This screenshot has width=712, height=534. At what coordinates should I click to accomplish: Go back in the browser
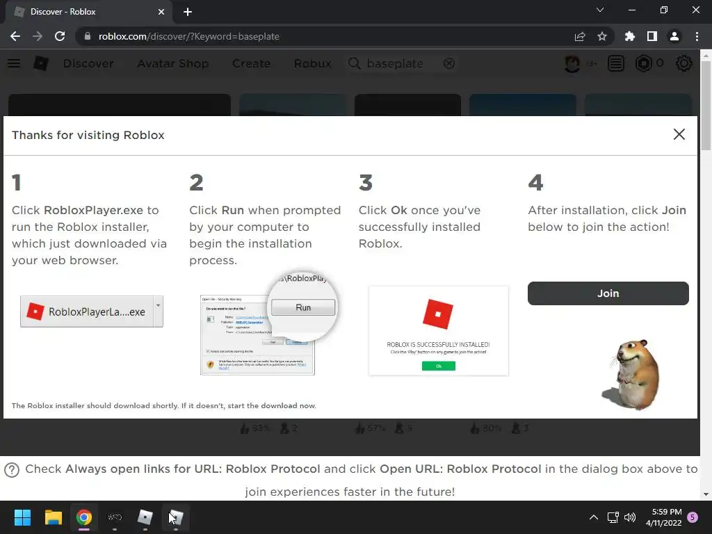(x=15, y=36)
